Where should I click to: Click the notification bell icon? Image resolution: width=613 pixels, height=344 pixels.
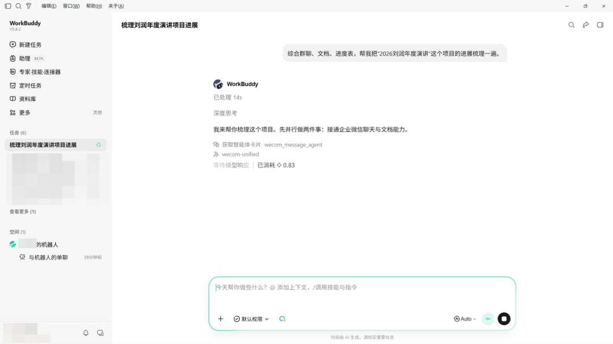click(86, 333)
